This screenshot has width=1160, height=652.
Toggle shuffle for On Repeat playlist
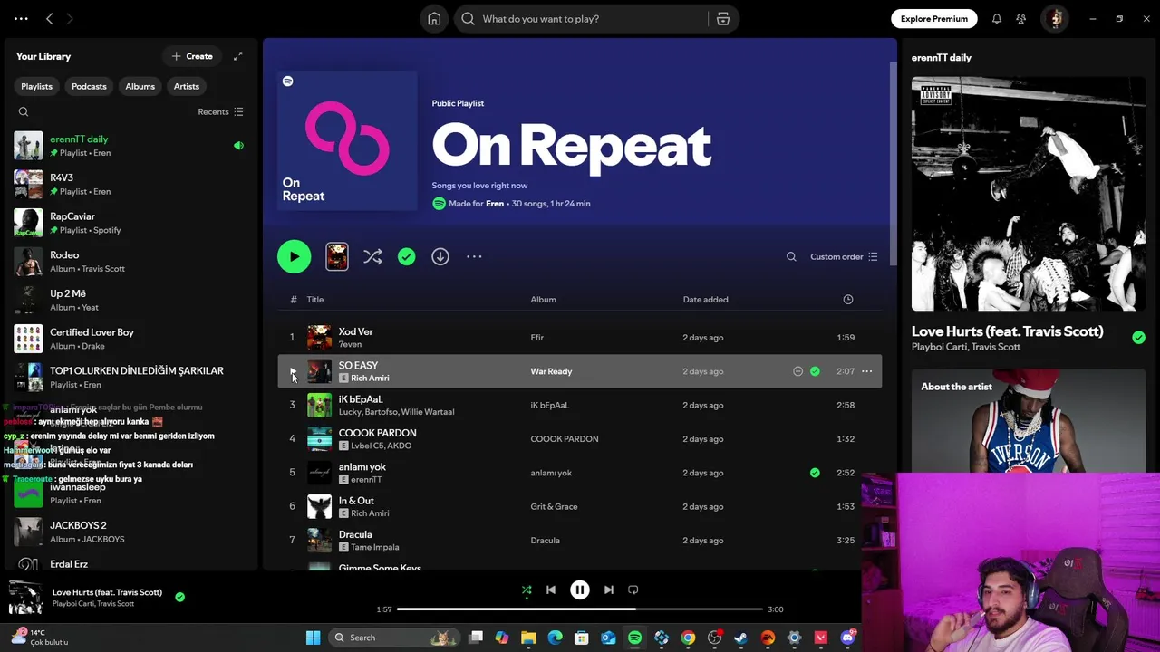pyautogui.click(x=372, y=256)
